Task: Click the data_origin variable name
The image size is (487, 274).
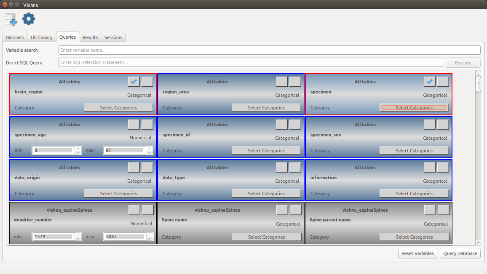Action: 27,178
